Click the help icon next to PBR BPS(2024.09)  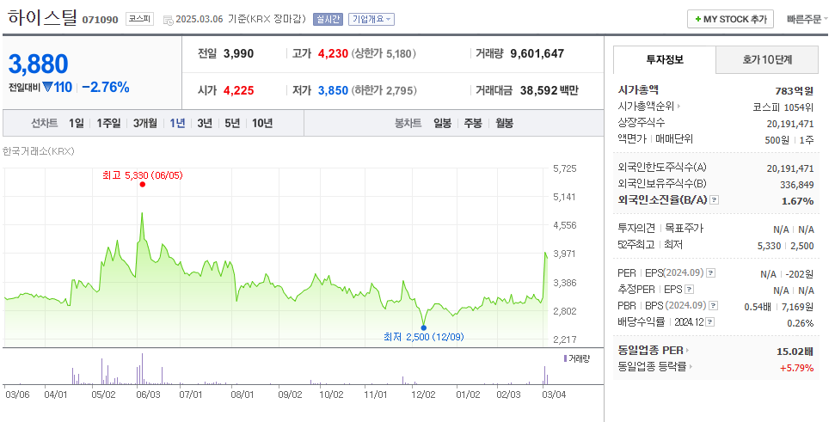714,306
